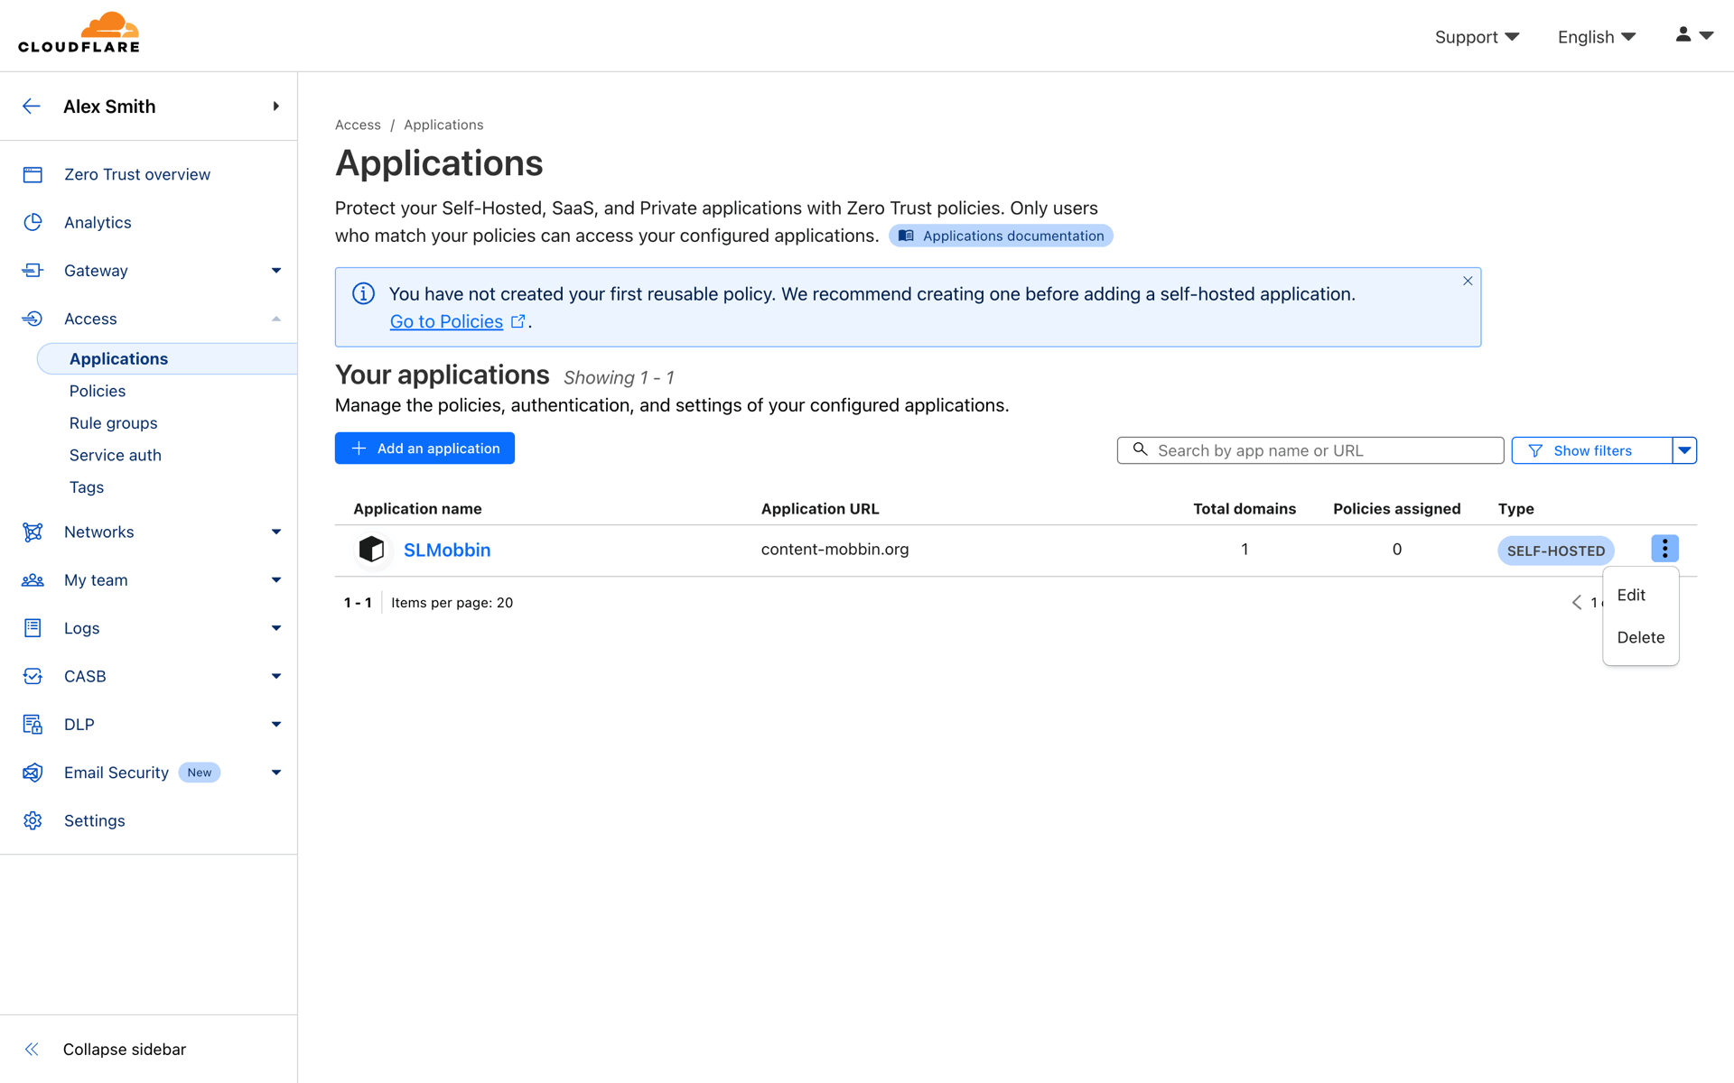Click Add an application button
The image size is (1734, 1083).
click(424, 449)
